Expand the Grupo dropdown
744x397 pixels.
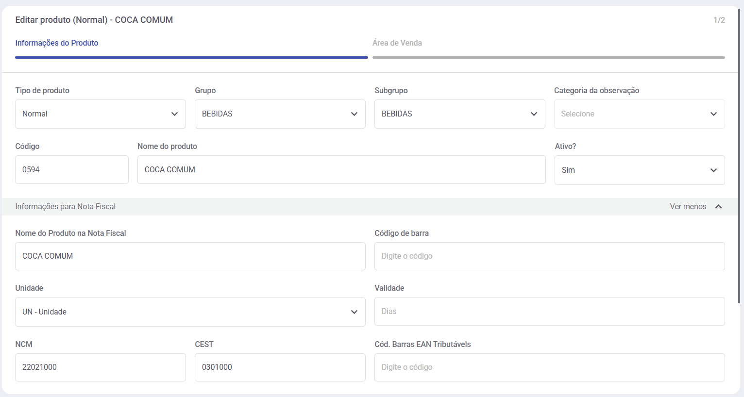[280, 114]
